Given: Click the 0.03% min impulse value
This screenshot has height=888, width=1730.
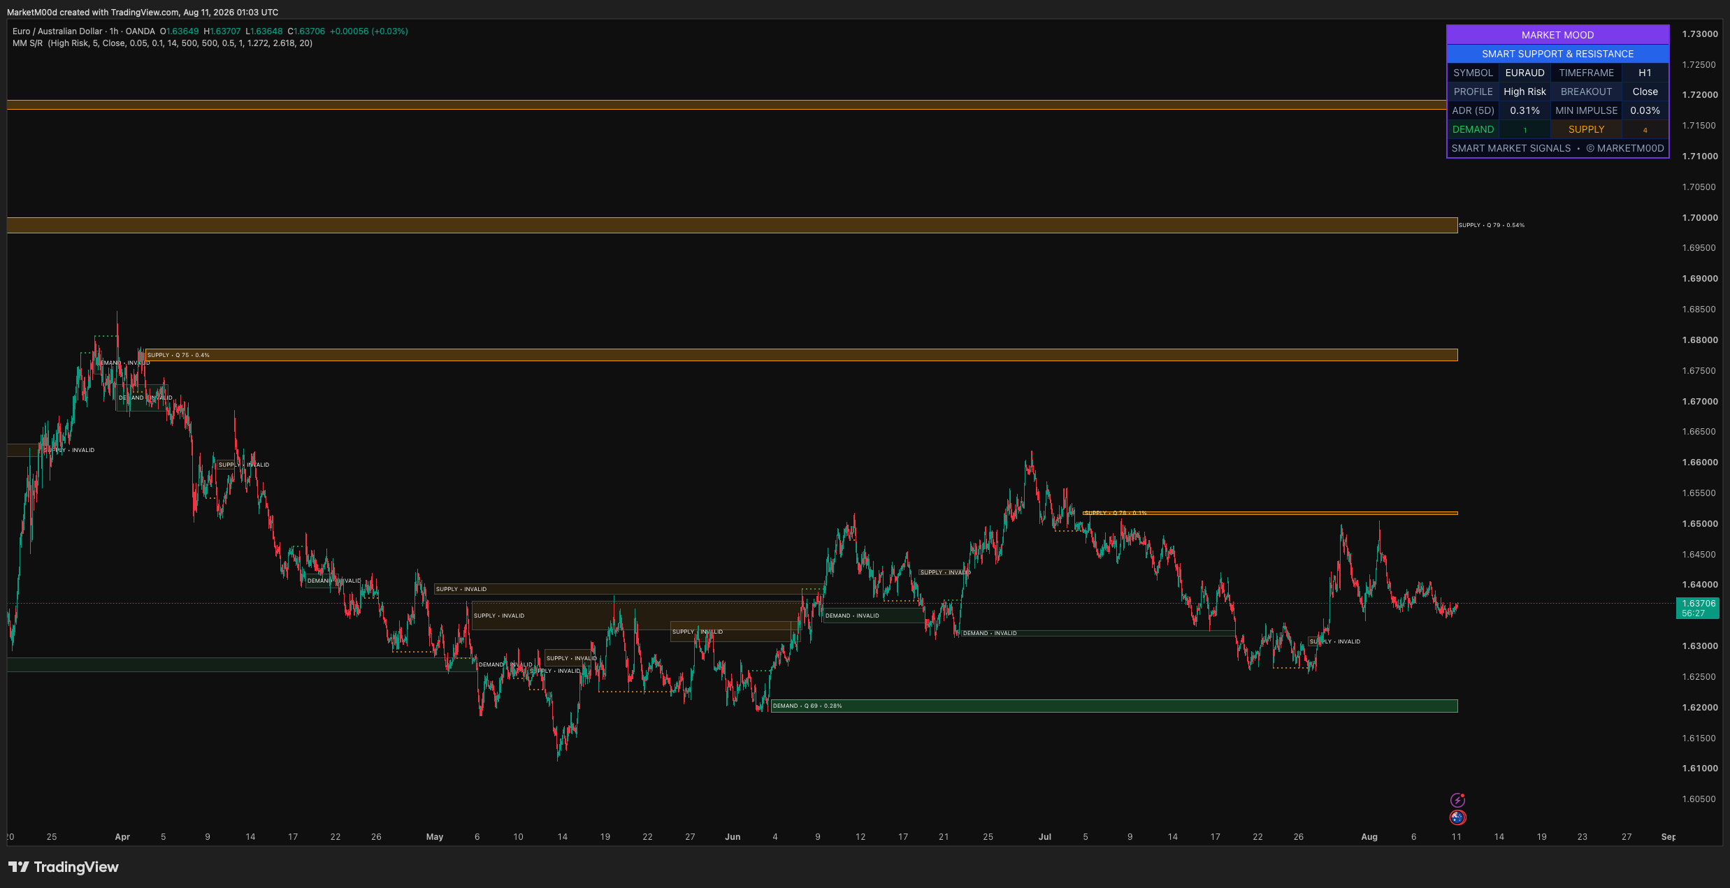Looking at the screenshot, I should (x=1645, y=110).
